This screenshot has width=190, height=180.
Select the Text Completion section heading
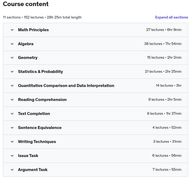coord(34,114)
